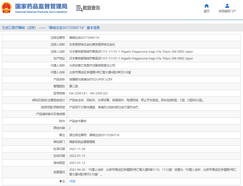
Task: Click the 有效期至 row label
Action: (x=59, y=163)
